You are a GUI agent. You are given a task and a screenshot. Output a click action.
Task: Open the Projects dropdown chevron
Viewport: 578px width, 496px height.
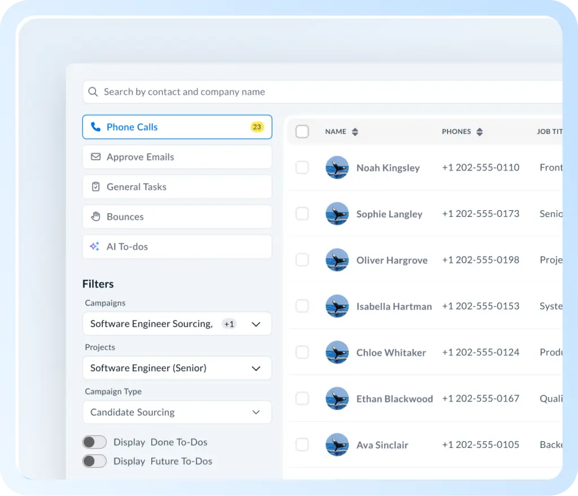256,368
